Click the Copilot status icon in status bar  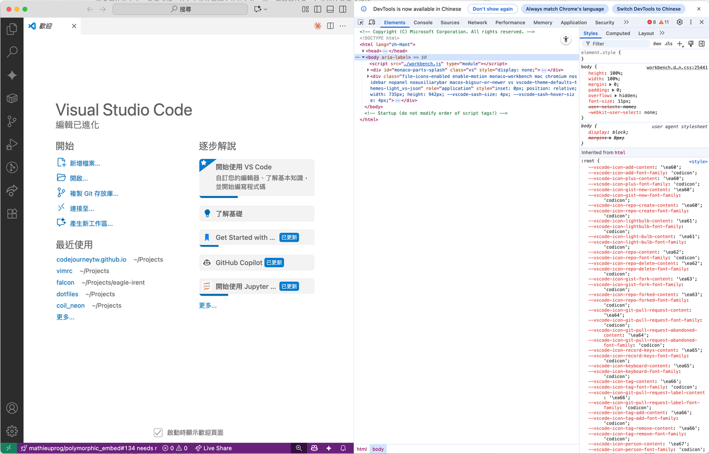point(314,448)
